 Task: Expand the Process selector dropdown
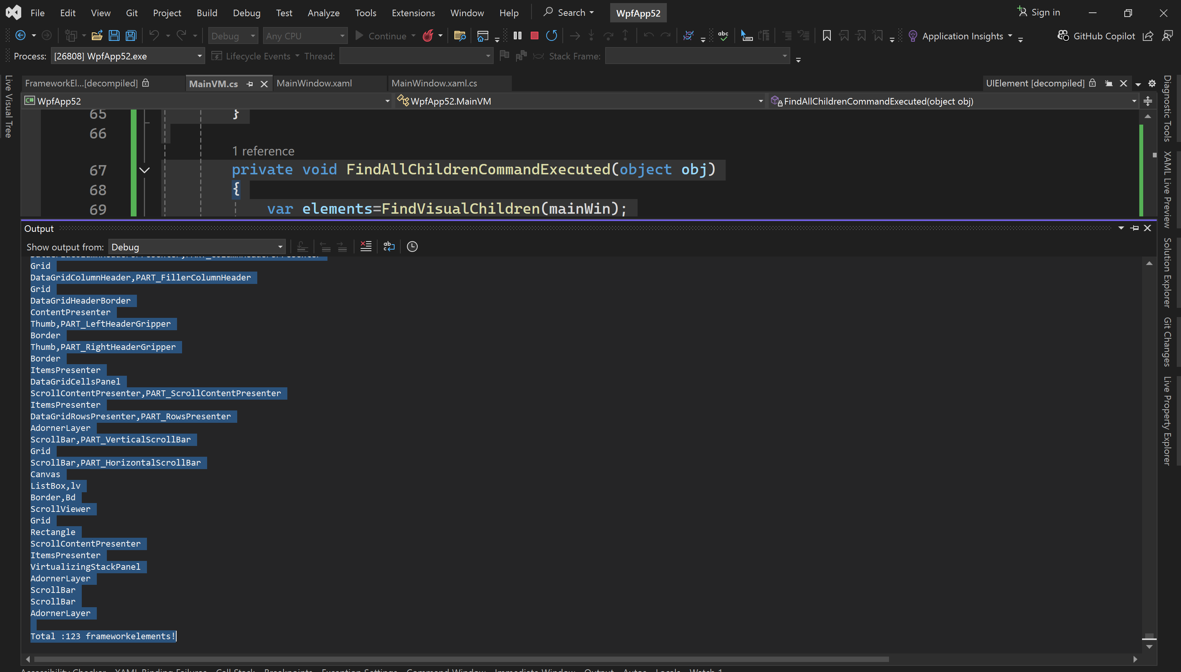(x=199, y=56)
